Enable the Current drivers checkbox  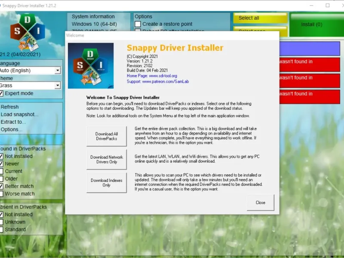click(x=2, y=171)
